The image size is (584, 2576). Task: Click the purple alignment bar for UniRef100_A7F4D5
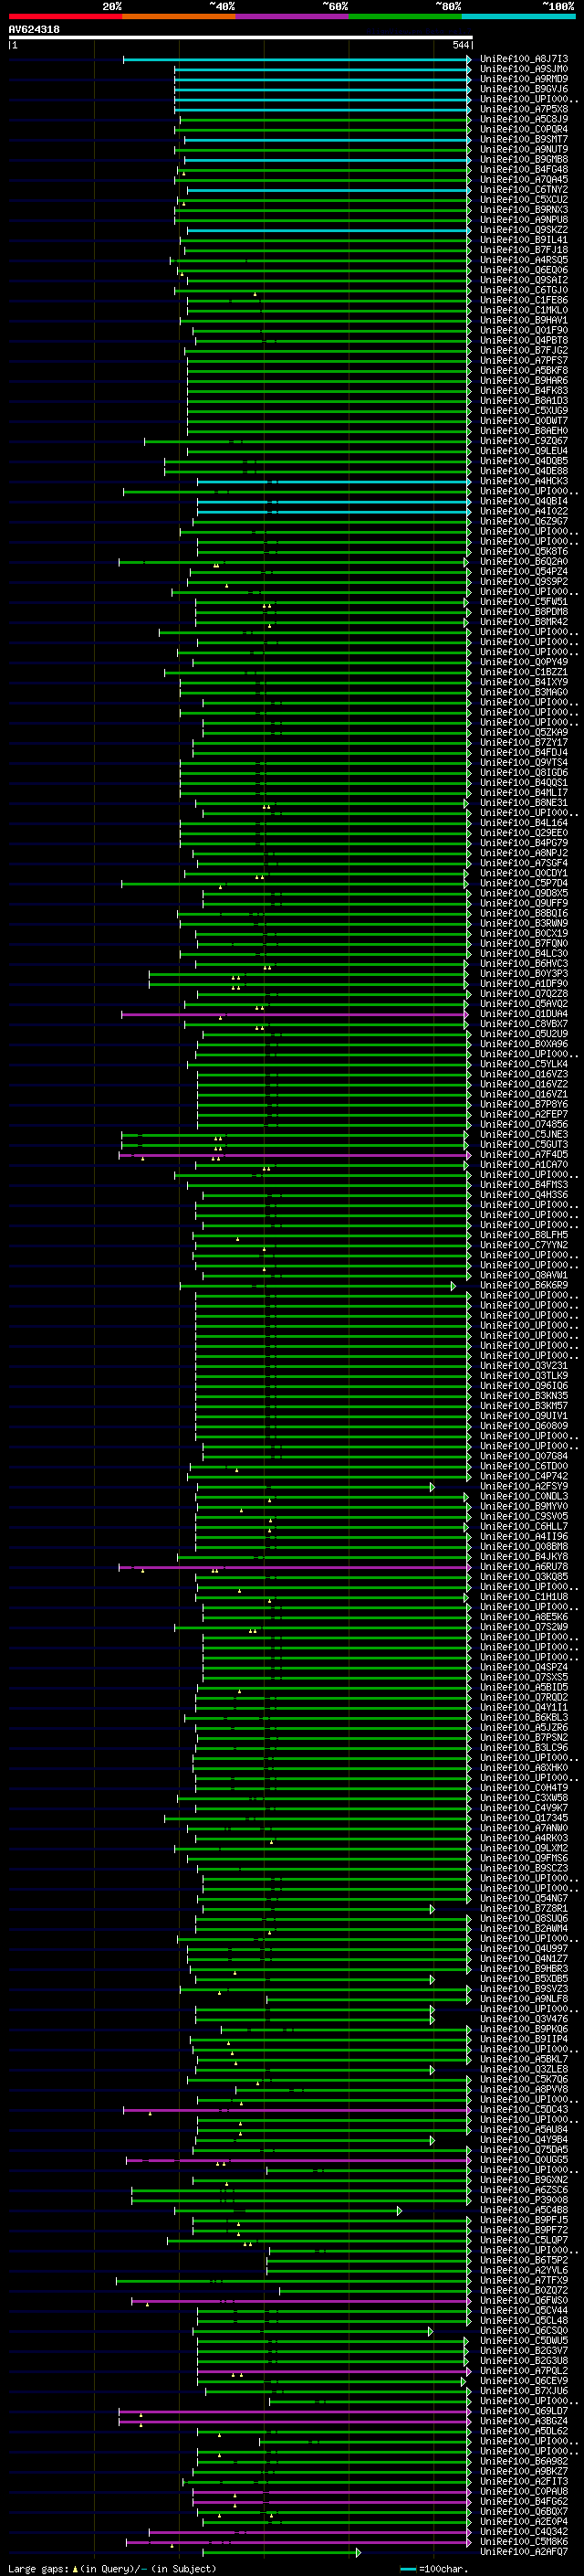[x=295, y=1154]
